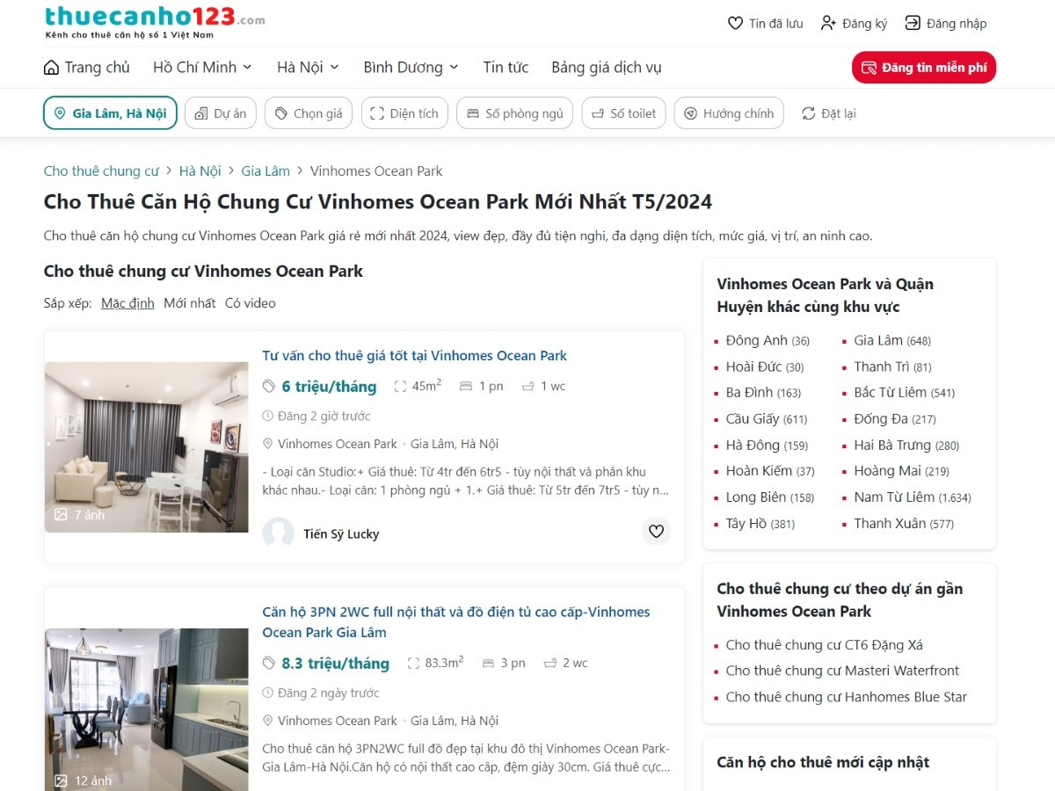The width and height of the screenshot is (1055, 791).
Task: Filter listings by Có video
Action: [251, 303]
